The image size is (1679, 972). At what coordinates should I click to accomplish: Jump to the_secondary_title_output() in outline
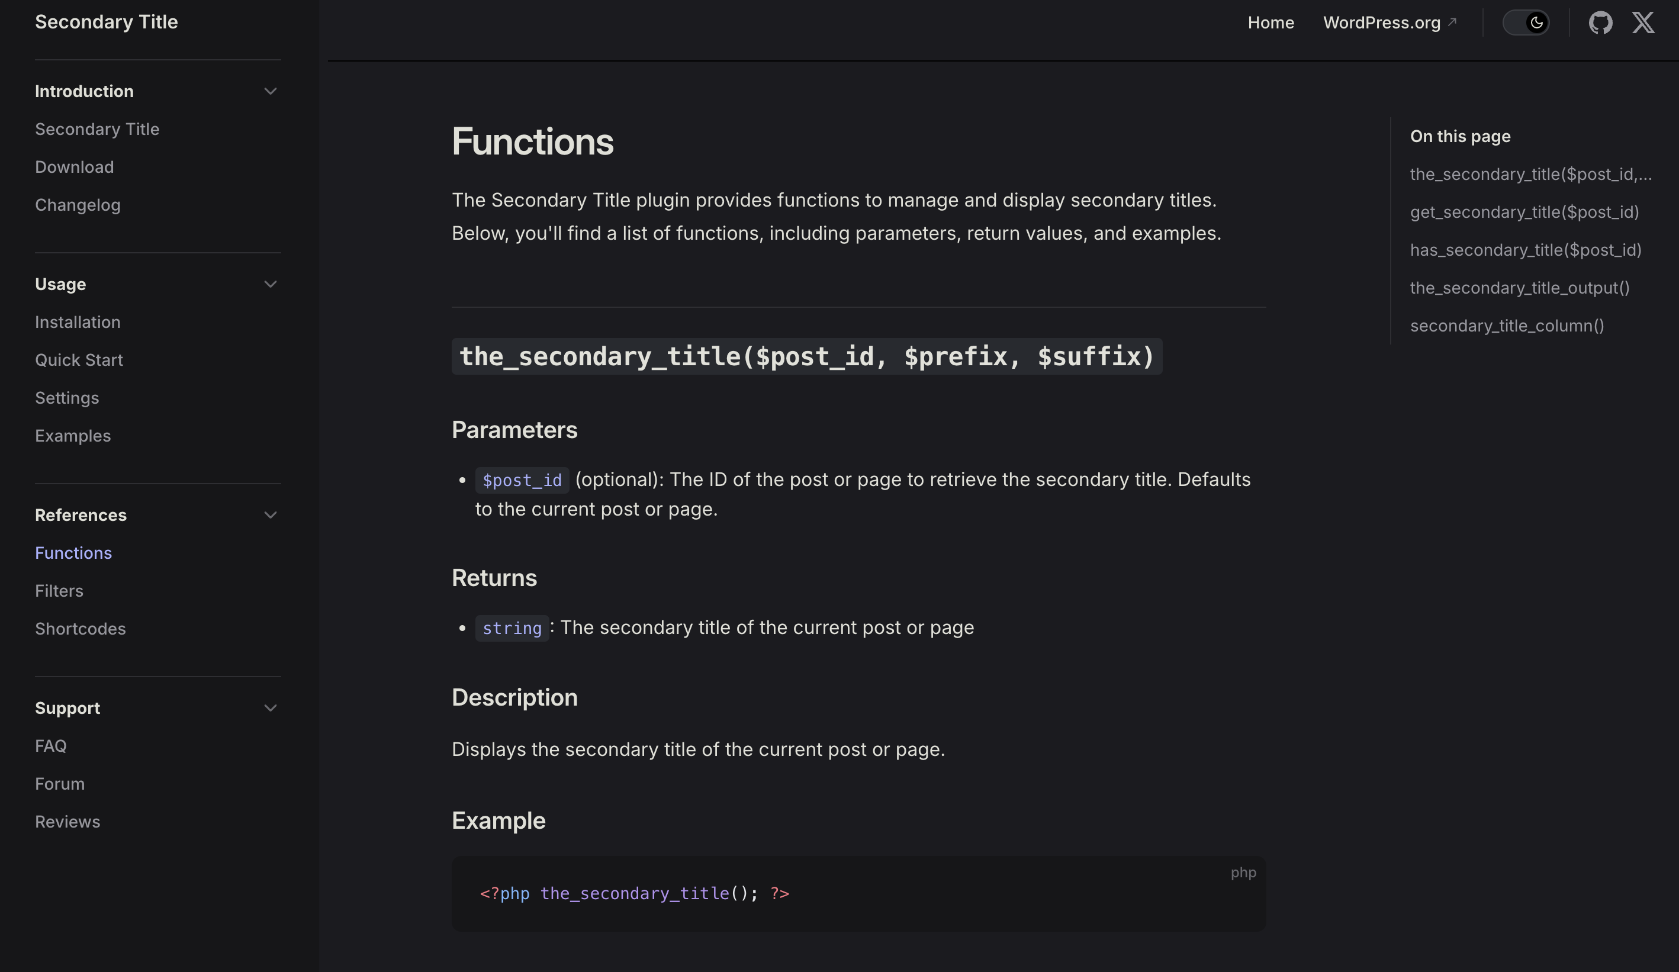[1520, 288]
